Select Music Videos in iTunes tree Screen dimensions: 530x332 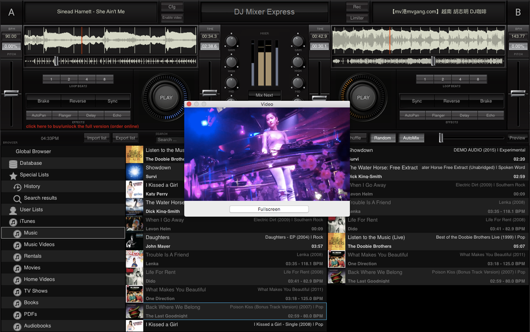coord(39,245)
